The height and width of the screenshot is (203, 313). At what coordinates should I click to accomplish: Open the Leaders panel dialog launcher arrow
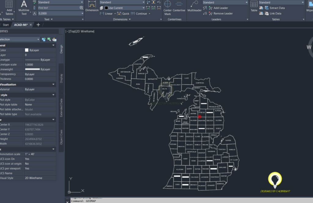[247, 19]
